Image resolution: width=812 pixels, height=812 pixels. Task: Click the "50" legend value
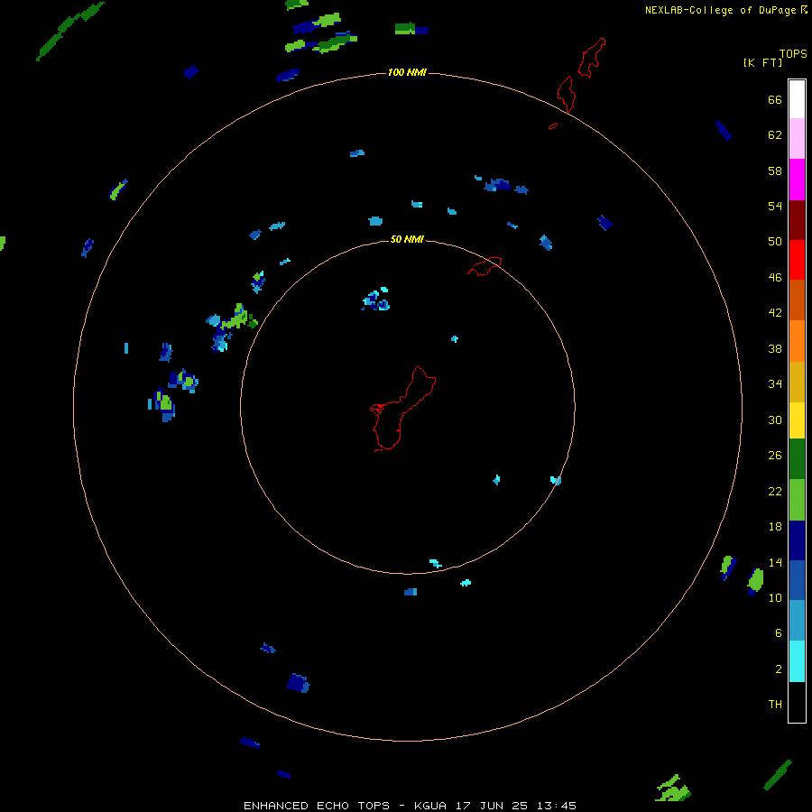coord(775,242)
